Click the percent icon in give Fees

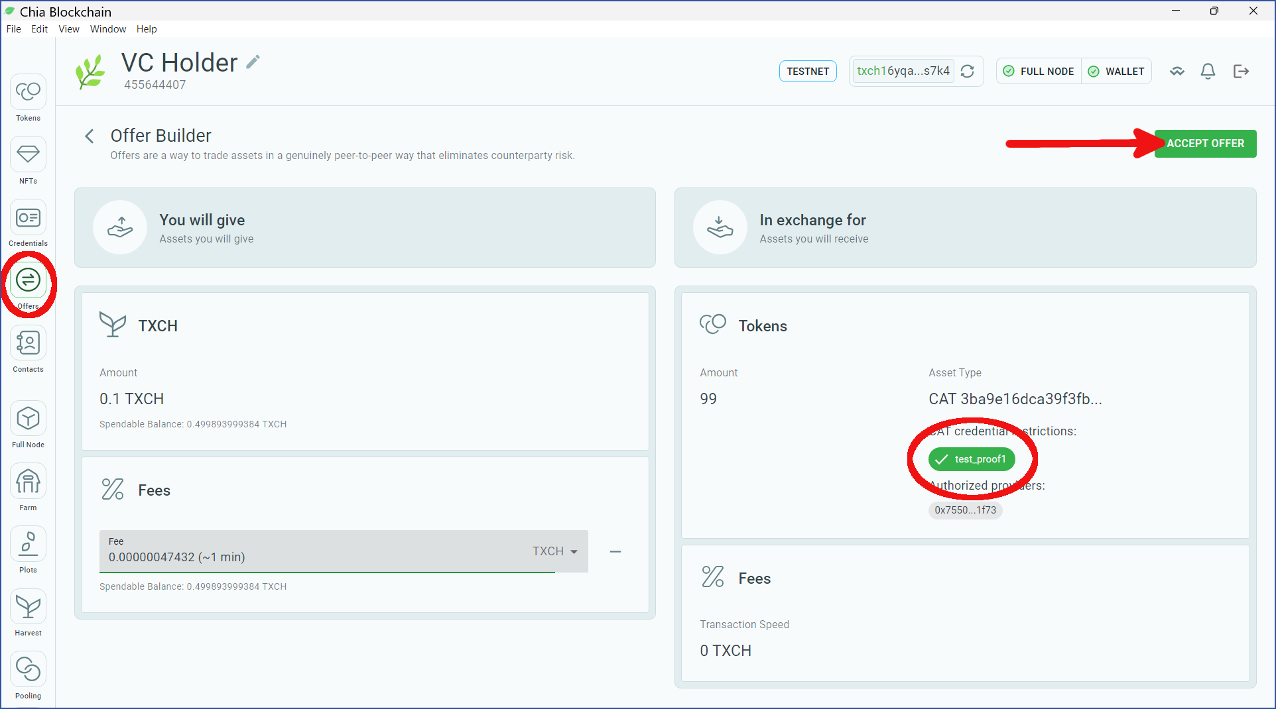point(113,489)
